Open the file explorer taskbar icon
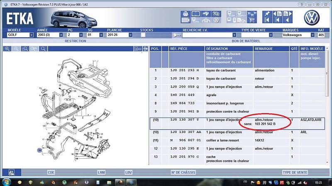 pyautogui.click(x=109, y=182)
